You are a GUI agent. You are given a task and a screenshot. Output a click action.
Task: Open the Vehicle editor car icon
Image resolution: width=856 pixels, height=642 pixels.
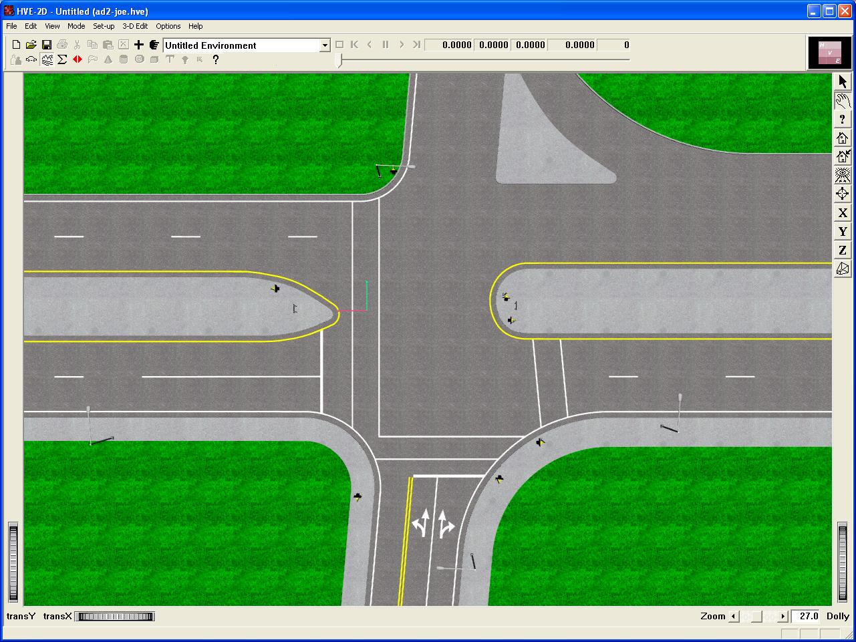(x=31, y=59)
